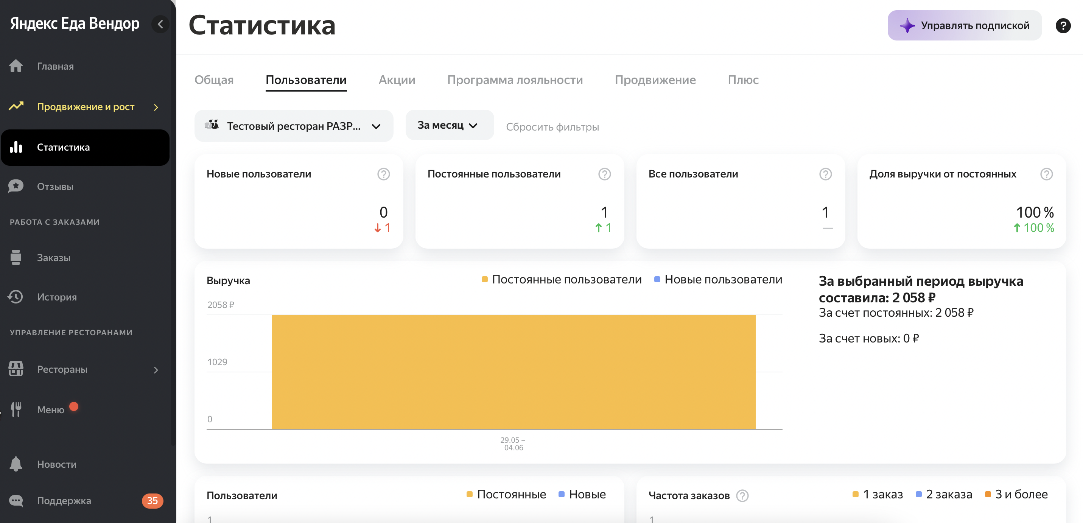Open Отзывы in the sidebar

(x=86, y=186)
